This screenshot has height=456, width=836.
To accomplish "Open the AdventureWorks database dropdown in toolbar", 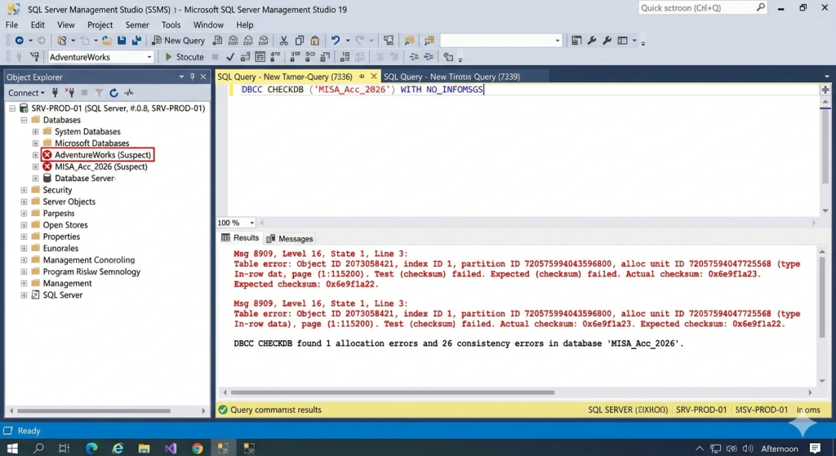I will [x=149, y=57].
